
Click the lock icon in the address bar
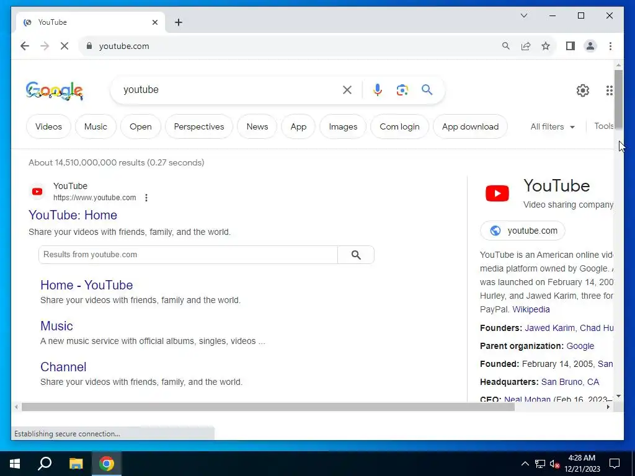pyautogui.click(x=89, y=46)
